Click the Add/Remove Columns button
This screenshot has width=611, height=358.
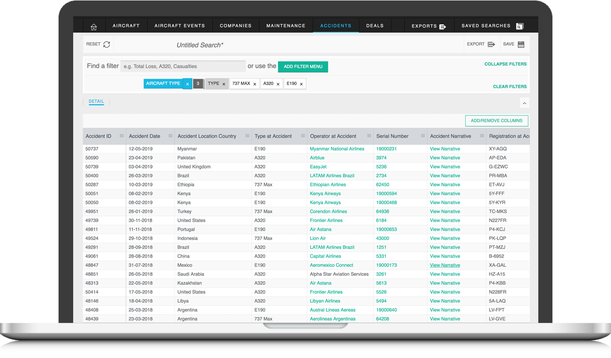496,121
